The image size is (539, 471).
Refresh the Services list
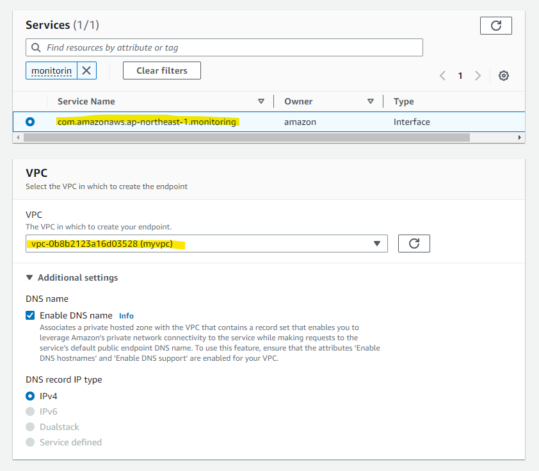[495, 26]
